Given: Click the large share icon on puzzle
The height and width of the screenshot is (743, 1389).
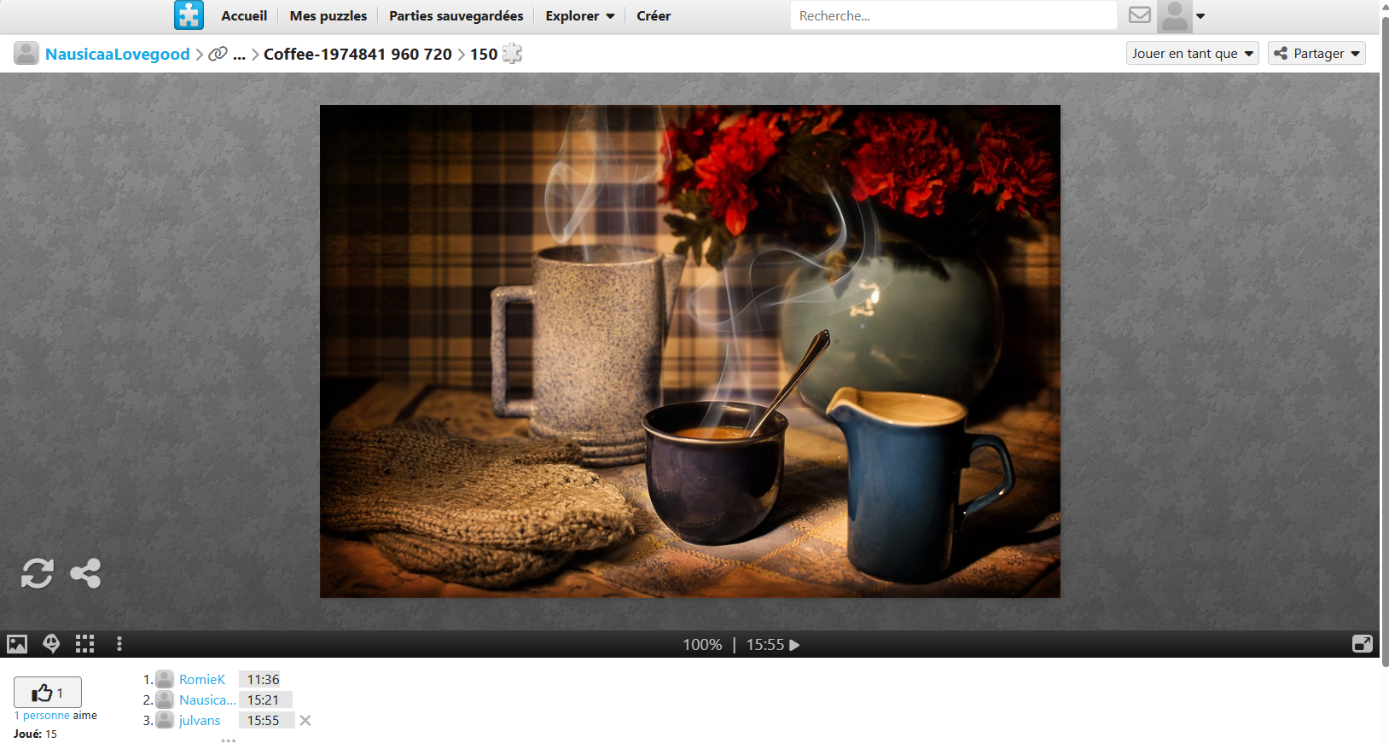Looking at the screenshot, I should click(85, 573).
